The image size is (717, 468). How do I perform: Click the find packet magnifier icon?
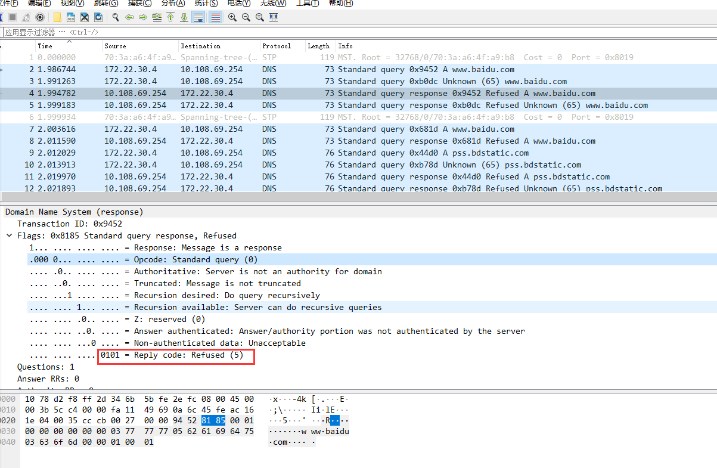point(116,17)
